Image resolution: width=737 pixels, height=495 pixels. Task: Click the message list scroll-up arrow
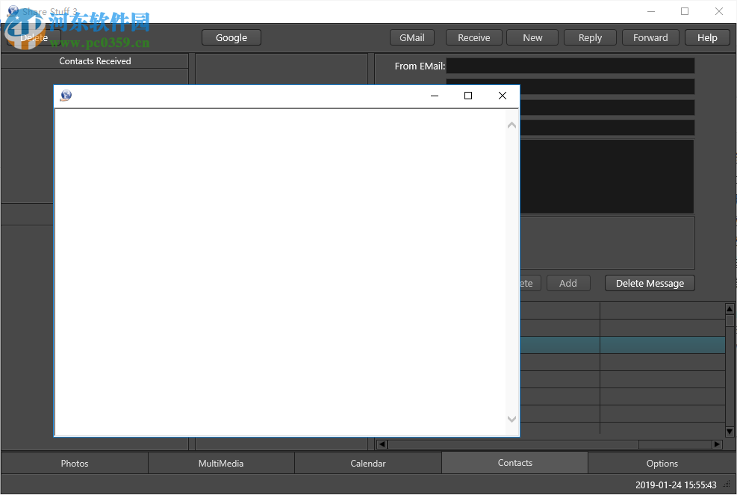click(x=730, y=309)
